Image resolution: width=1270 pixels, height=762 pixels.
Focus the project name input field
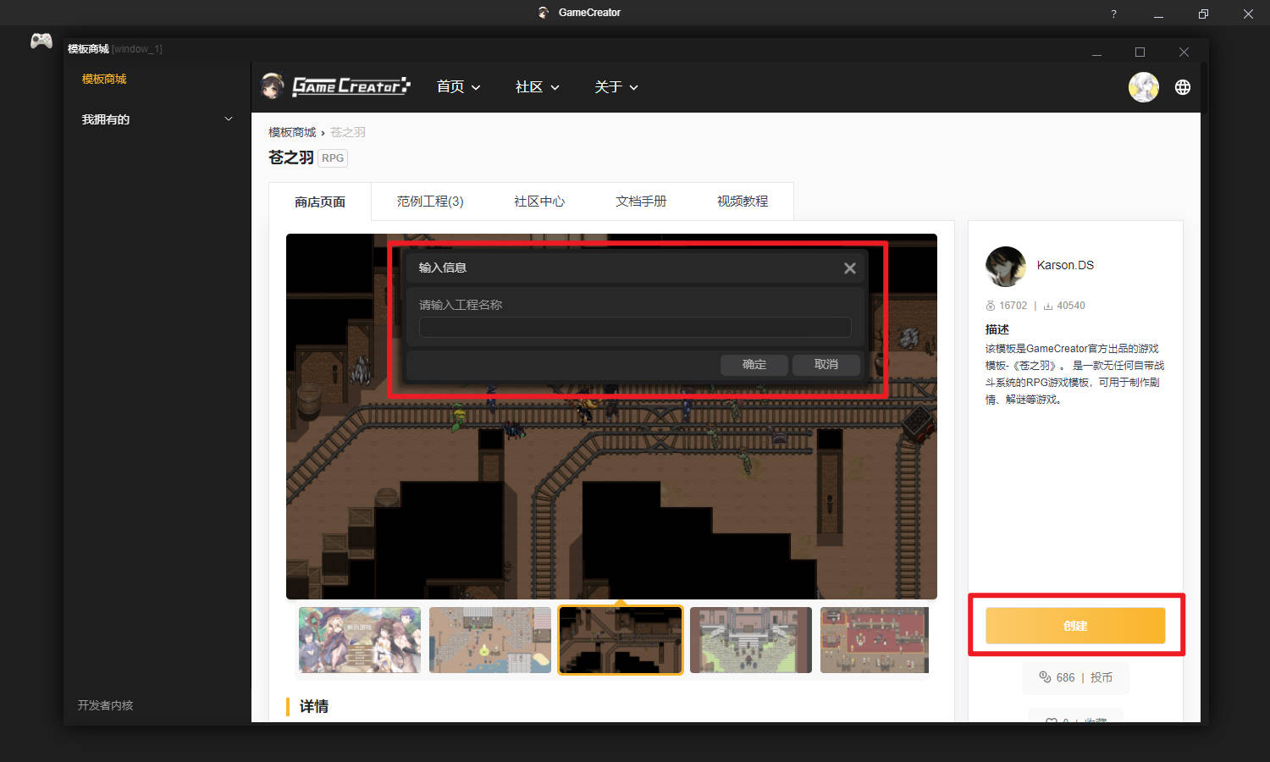(635, 328)
